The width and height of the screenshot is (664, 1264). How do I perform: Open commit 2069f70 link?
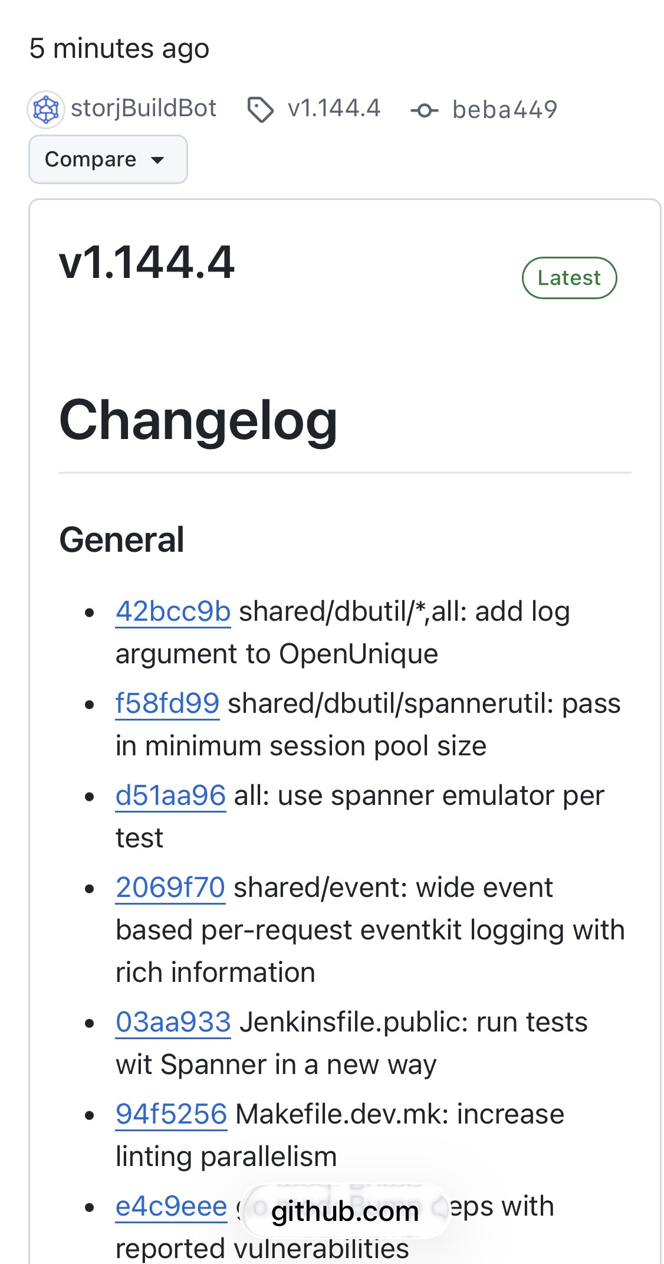coord(170,888)
